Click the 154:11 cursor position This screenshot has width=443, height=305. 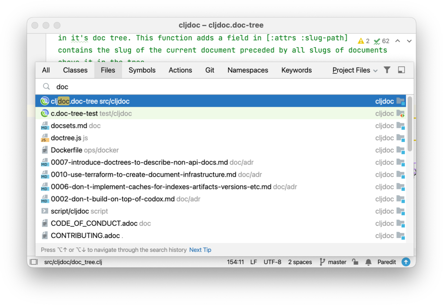pyautogui.click(x=235, y=262)
